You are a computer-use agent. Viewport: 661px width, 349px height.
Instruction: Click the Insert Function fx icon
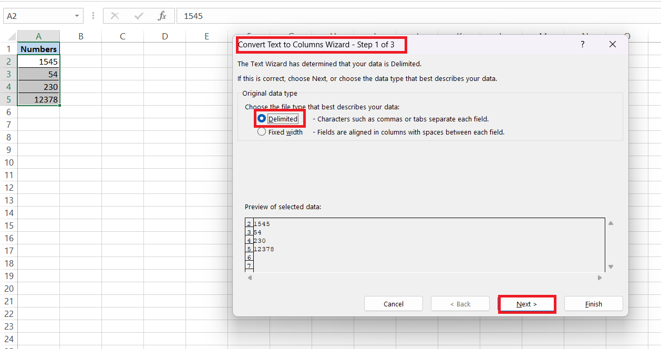162,16
